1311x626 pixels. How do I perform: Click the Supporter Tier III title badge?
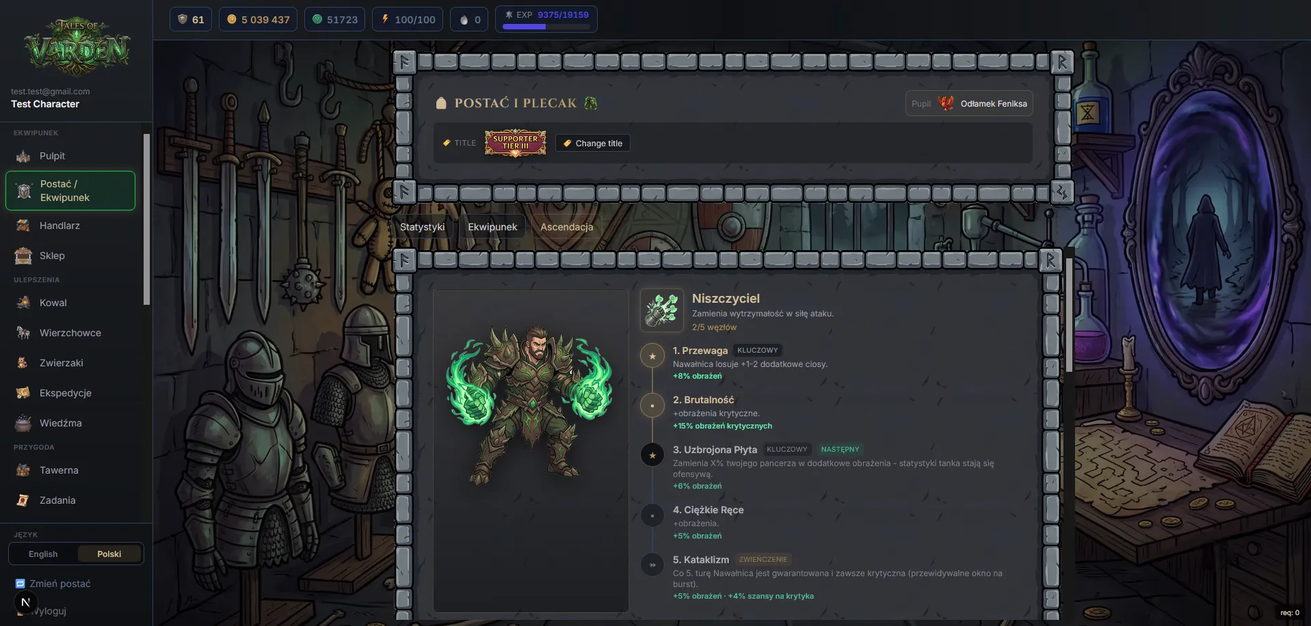pos(516,143)
